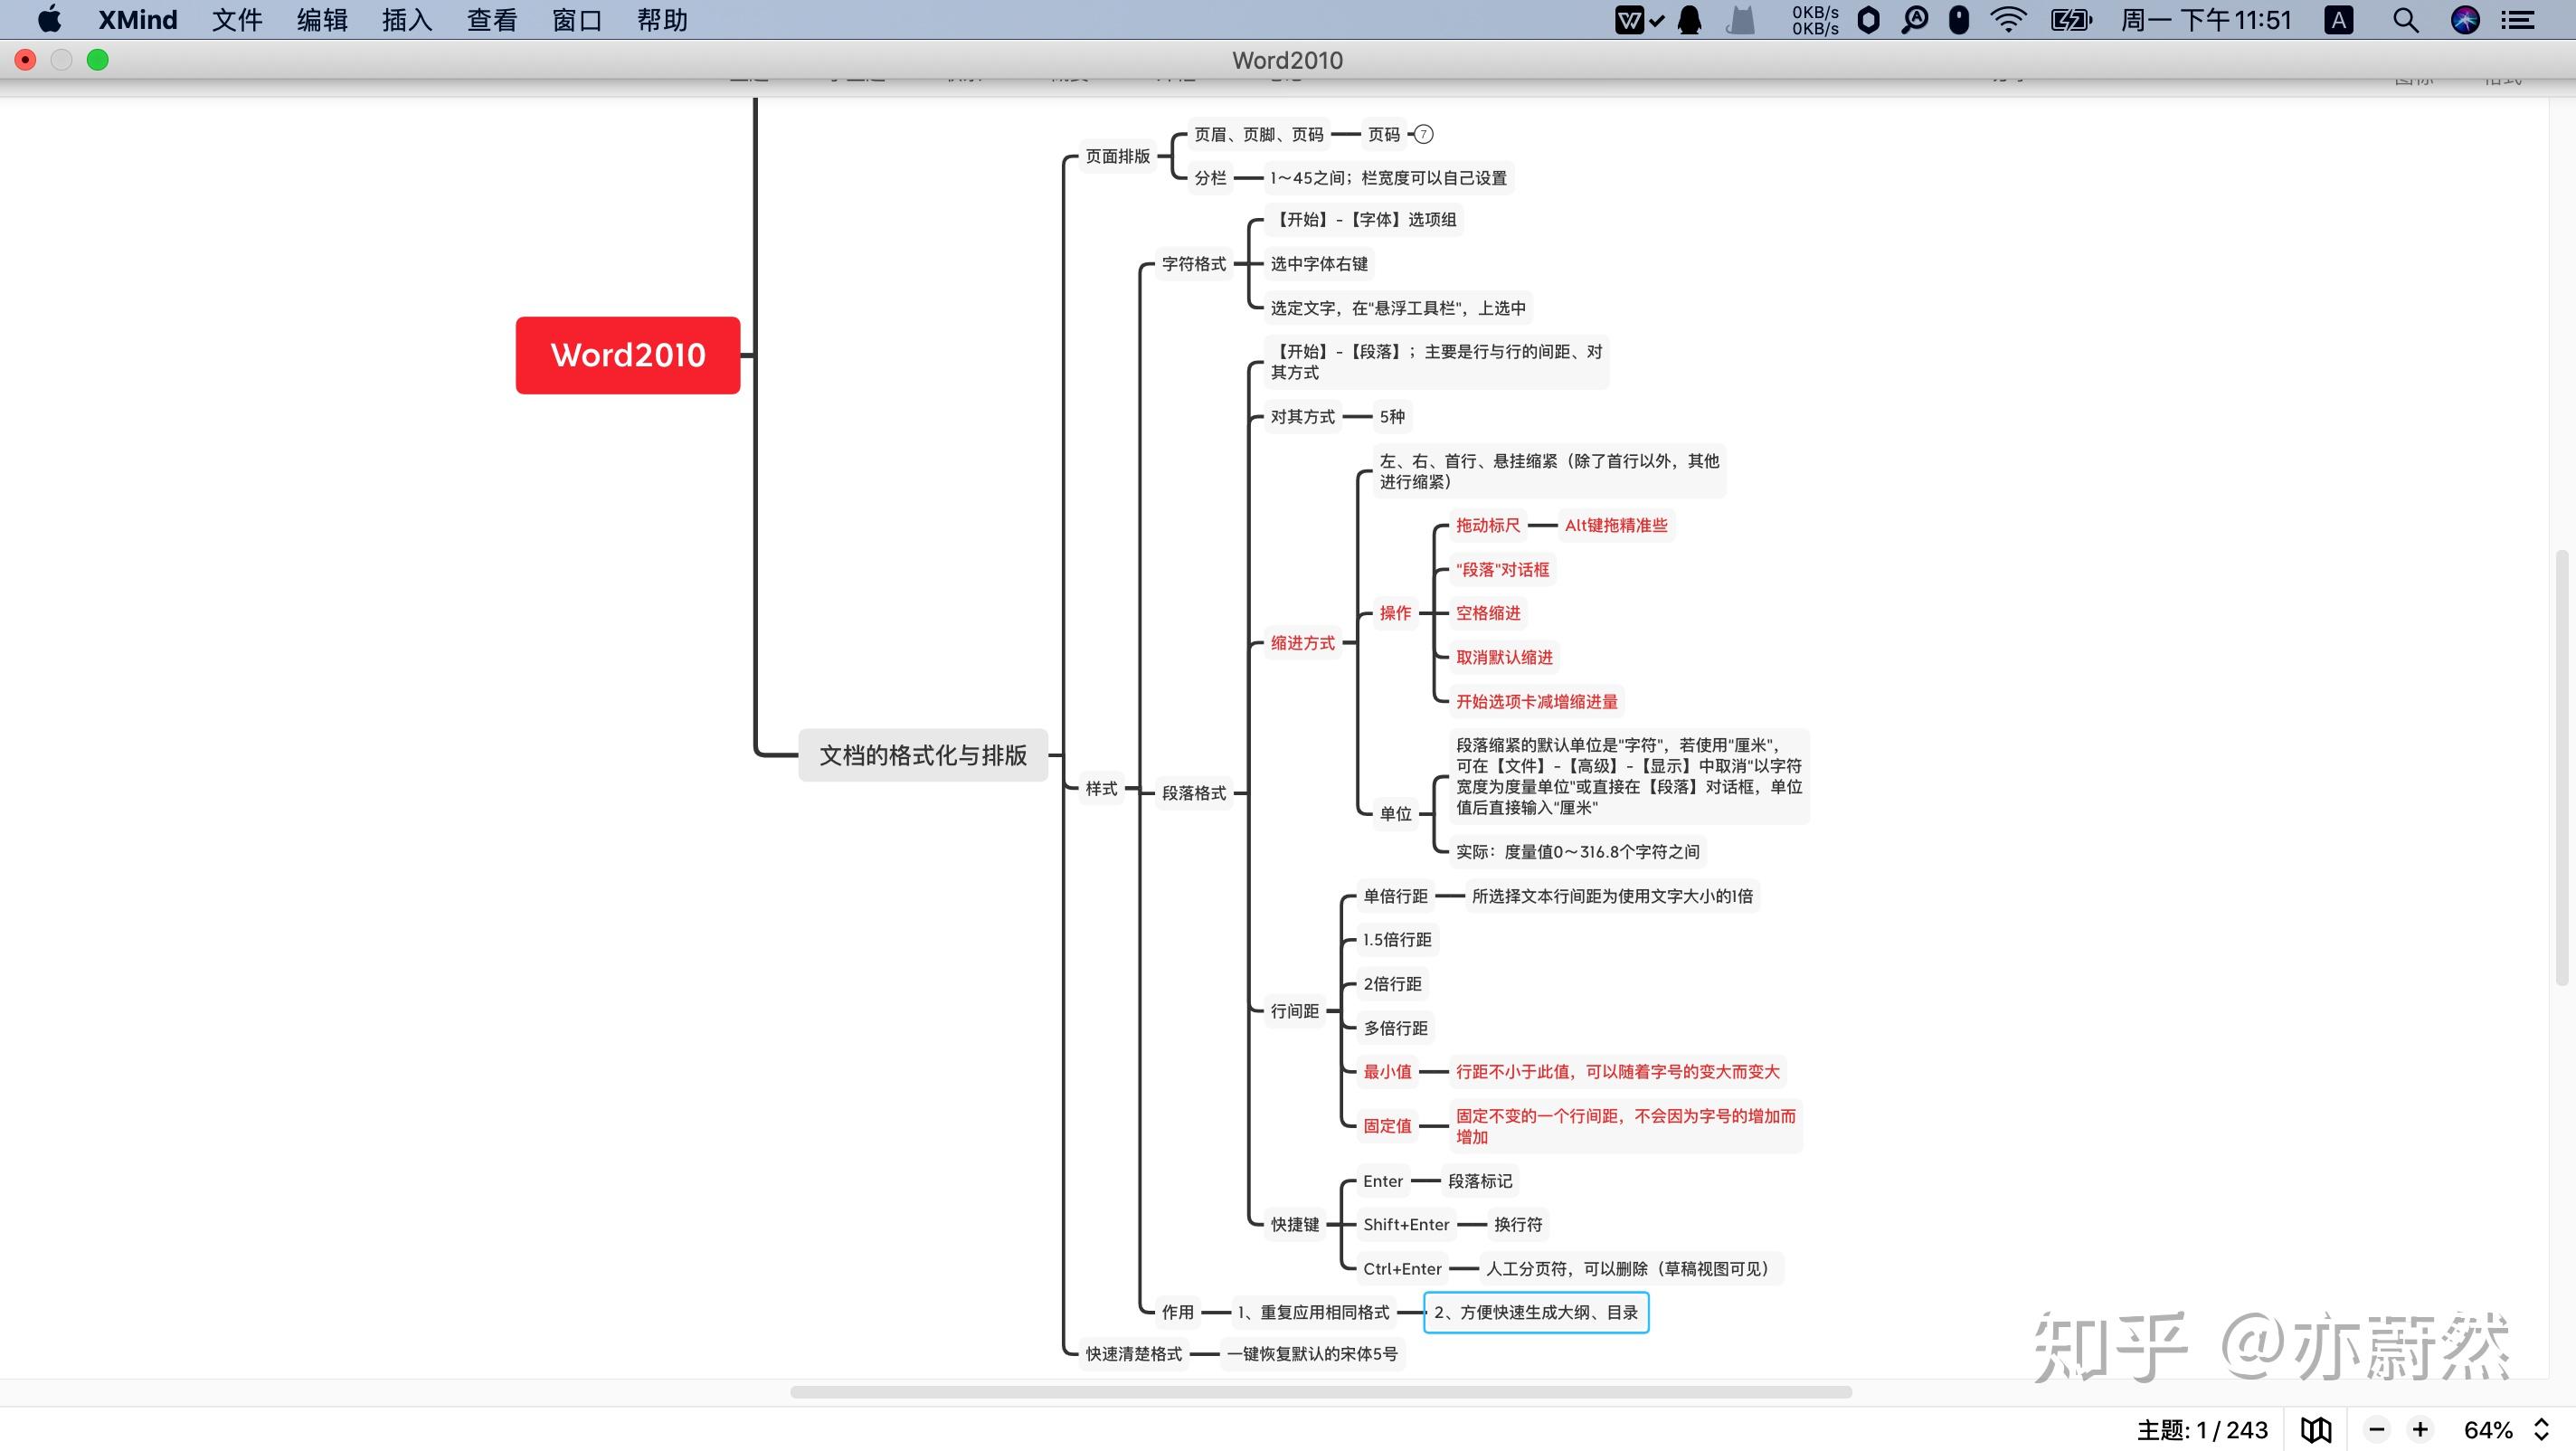Click the Siri icon

[2465, 20]
